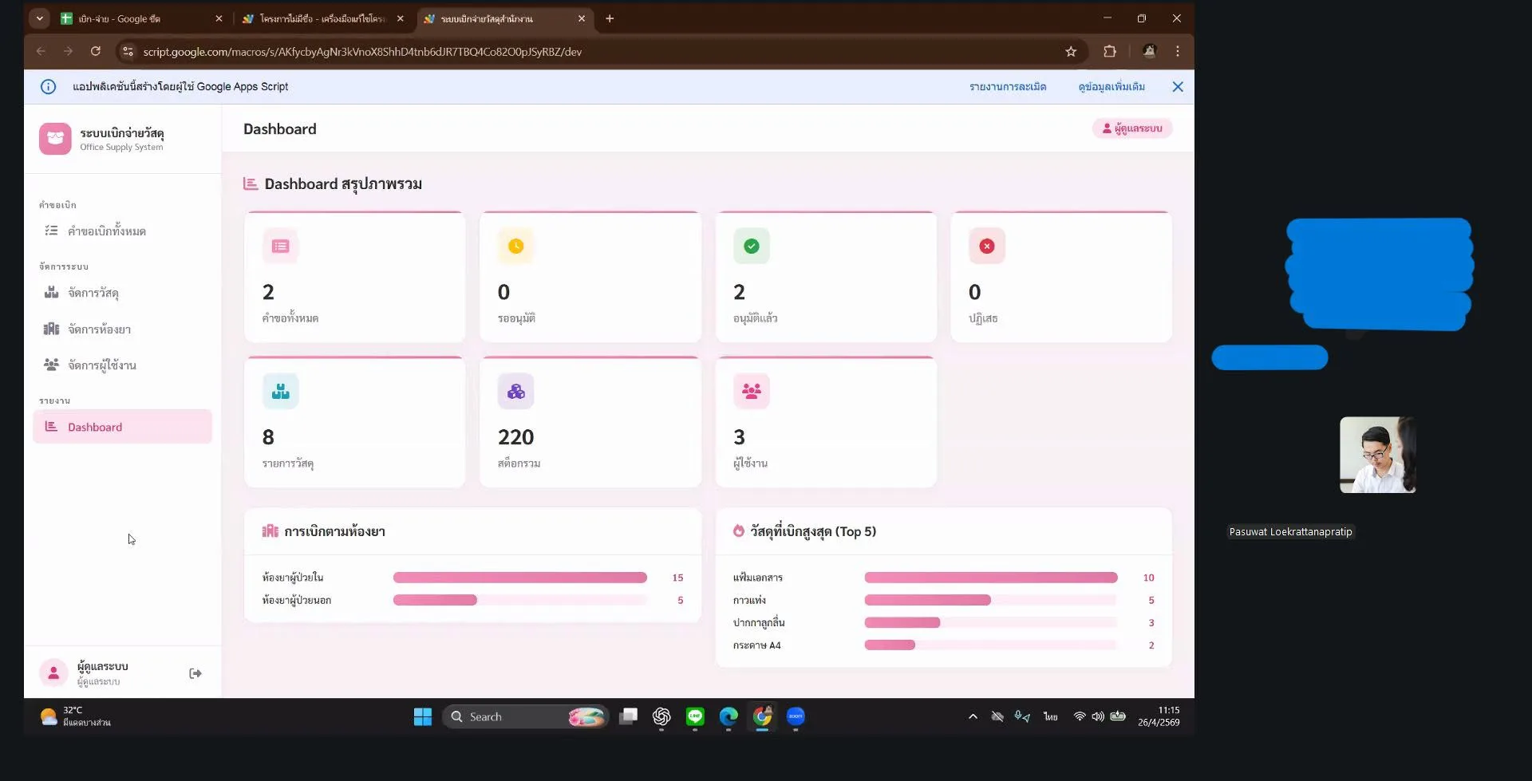Open LINE app from taskbar
This screenshot has width=1532, height=781.
tap(695, 716)
